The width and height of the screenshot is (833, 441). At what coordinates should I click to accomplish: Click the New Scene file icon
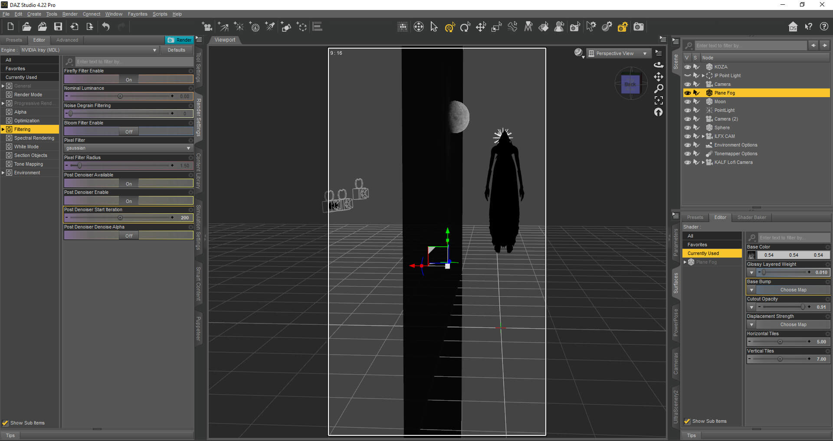11,27
